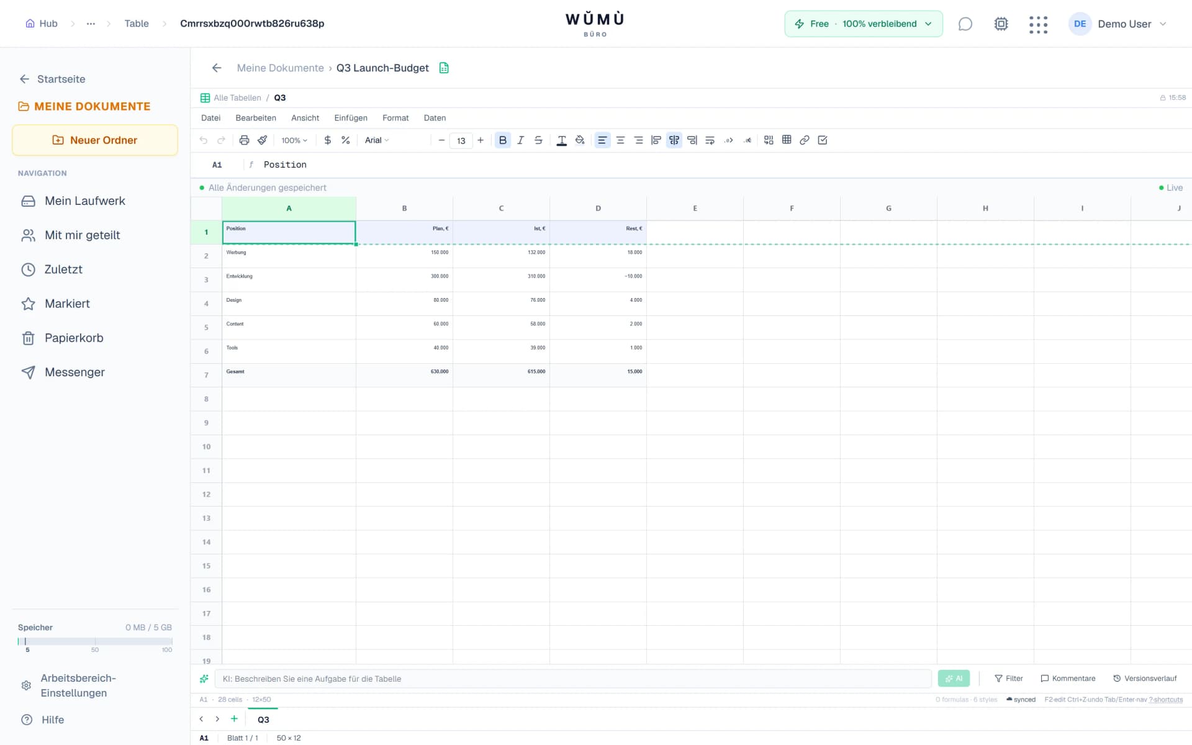Screen dimensions: 1192x745
Task: Expand the Free plan dropdown
Action: (x=864, y=24)
